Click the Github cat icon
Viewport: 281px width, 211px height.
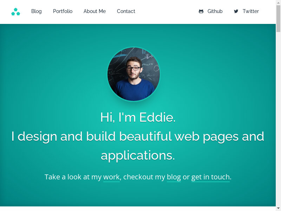tap(201, 12)
